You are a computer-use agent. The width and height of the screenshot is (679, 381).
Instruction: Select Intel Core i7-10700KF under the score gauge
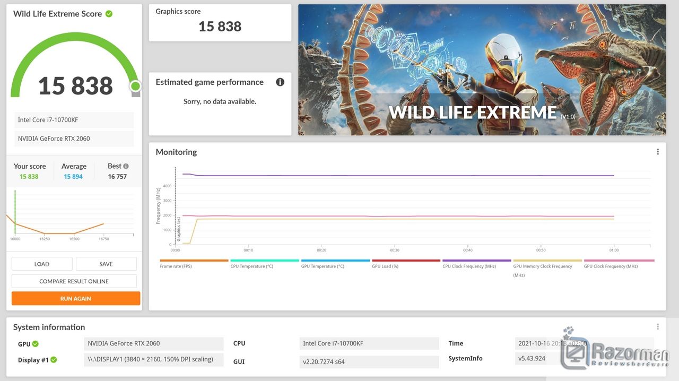tap(74, 120)
